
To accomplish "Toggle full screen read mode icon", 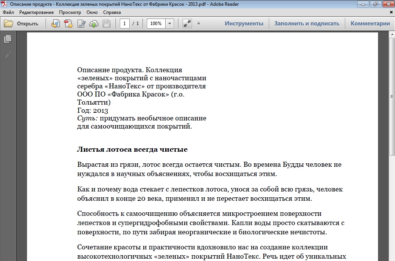I will [187, 24].
